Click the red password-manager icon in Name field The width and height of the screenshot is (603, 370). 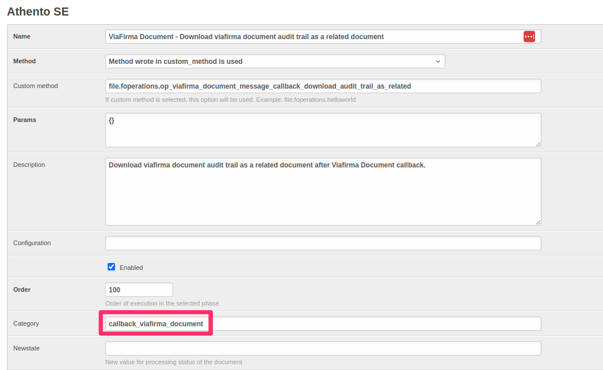(529, 37)
